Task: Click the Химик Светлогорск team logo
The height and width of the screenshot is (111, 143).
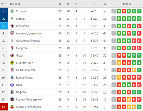Action: 12,107
